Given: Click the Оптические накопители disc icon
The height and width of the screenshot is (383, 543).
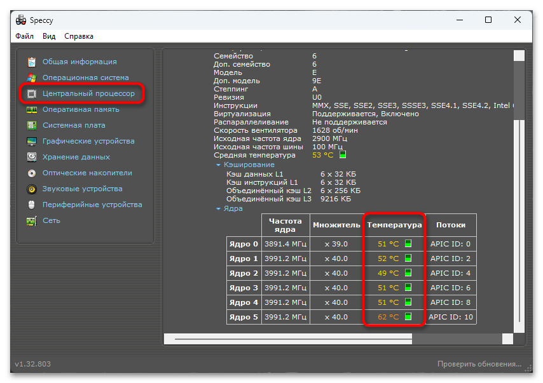Looking at the screenshot, I should (x=32, y=173).
